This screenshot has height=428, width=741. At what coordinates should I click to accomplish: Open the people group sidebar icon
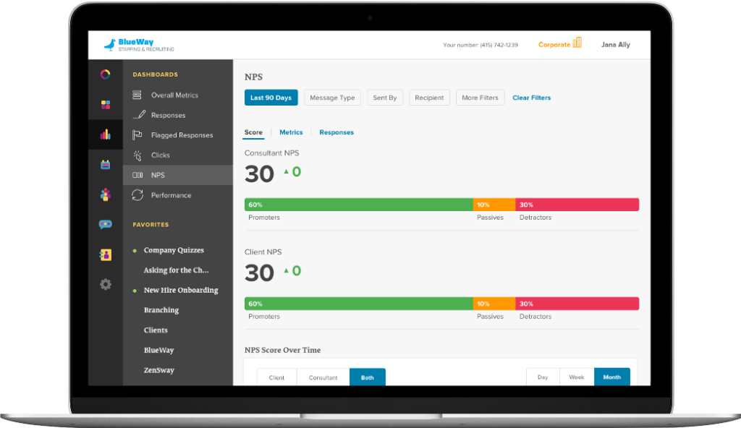(x=106, y=194)
